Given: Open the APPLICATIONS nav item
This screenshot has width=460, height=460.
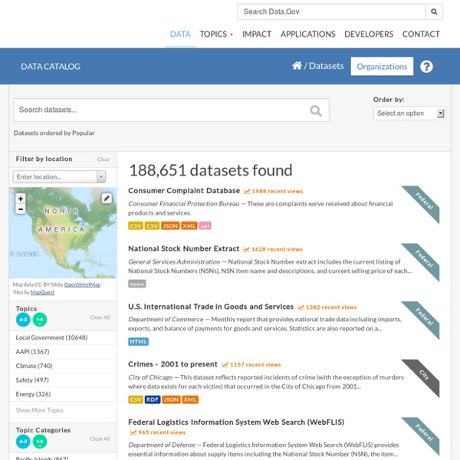Looking at the screenshot, I should tap(307, 34).
